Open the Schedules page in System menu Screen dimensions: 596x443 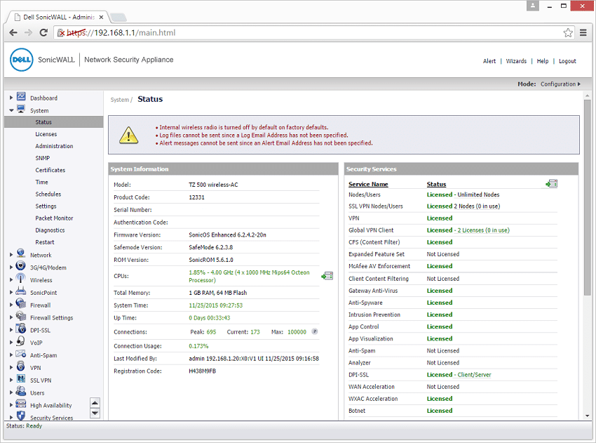coord(48,194)
